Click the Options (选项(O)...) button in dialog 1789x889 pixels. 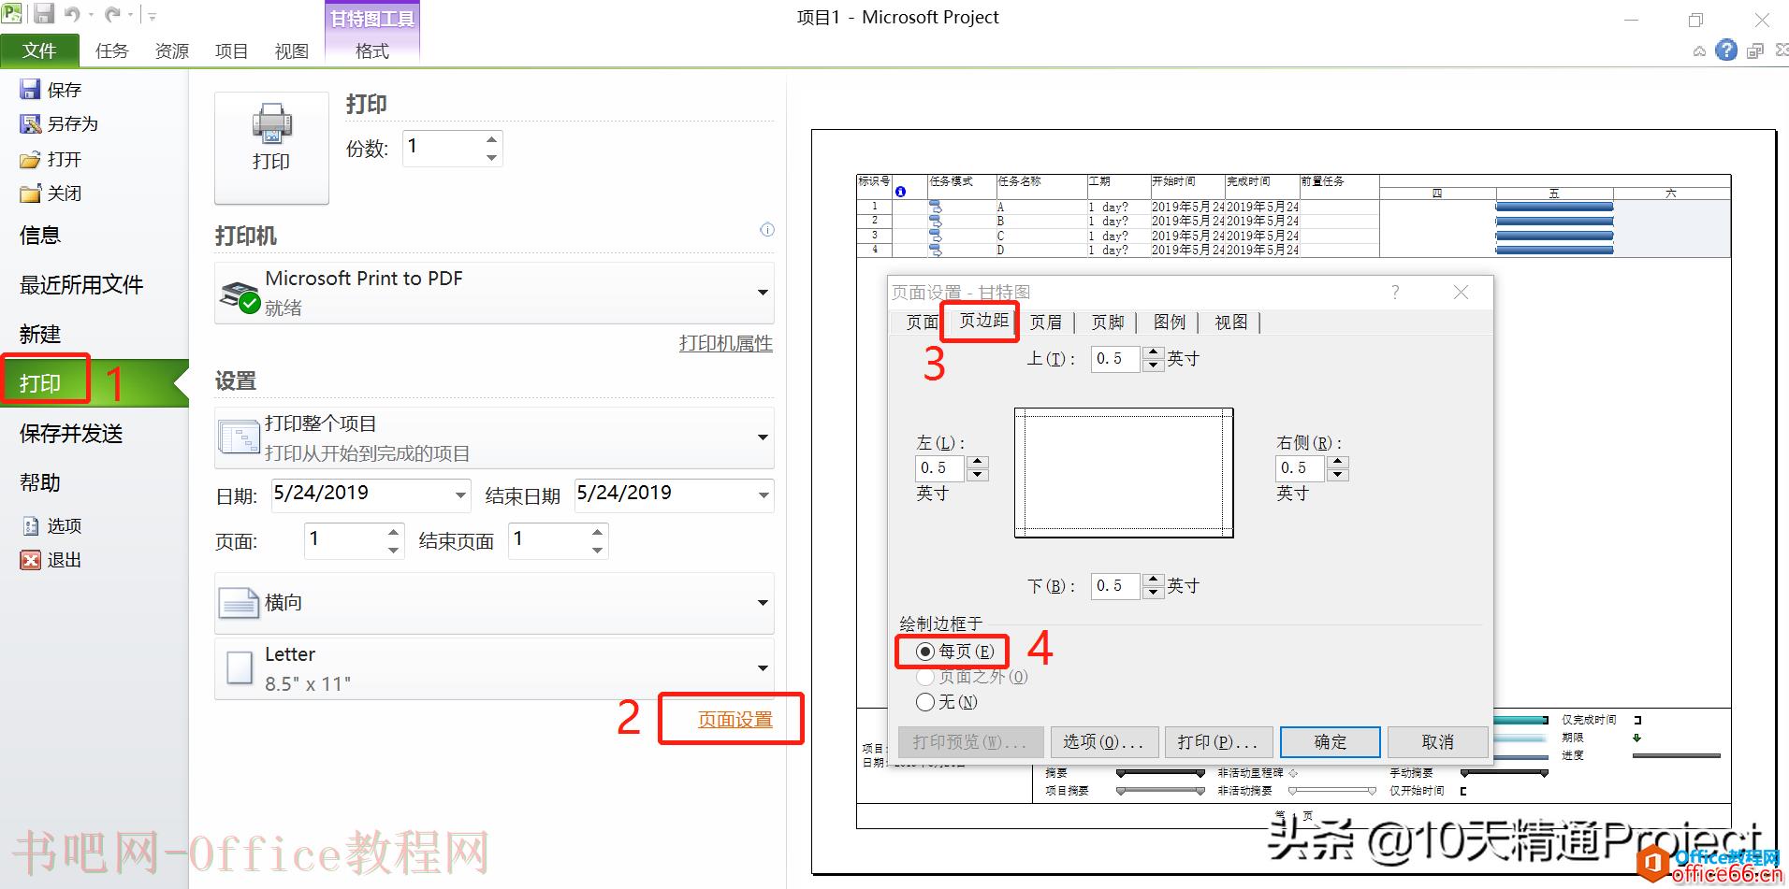[1104, 742]
